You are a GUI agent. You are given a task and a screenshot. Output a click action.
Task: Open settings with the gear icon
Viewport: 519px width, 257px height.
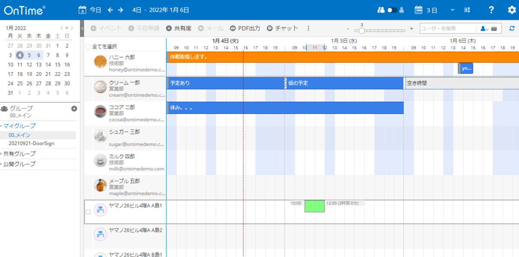point(512,10)
